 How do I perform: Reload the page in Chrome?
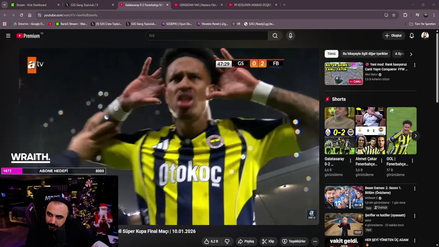coord(21,15)
